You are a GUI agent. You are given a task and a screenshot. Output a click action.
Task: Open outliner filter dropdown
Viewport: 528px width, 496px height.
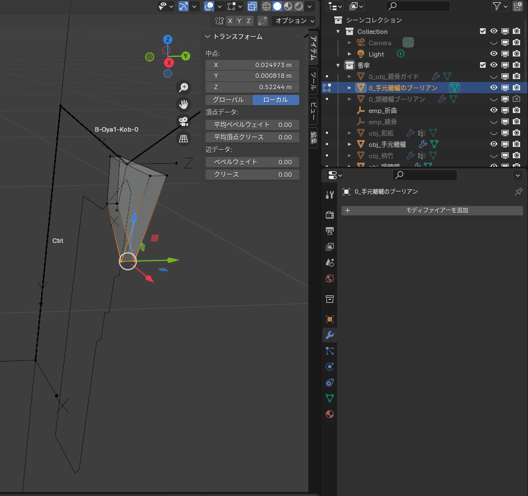click(x=500, y=6)
